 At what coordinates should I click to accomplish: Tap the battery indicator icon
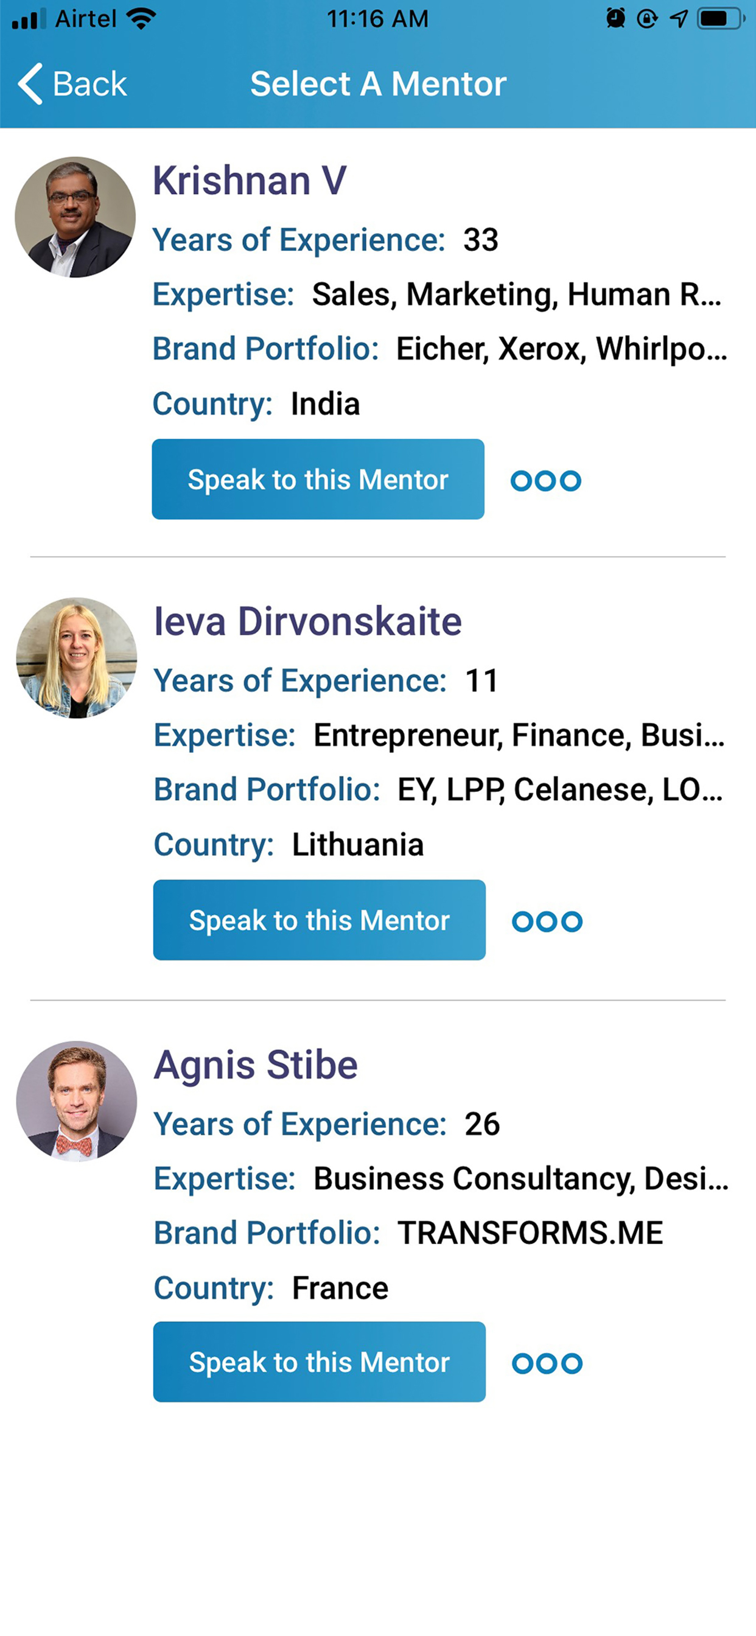click(x=721, y=18)
